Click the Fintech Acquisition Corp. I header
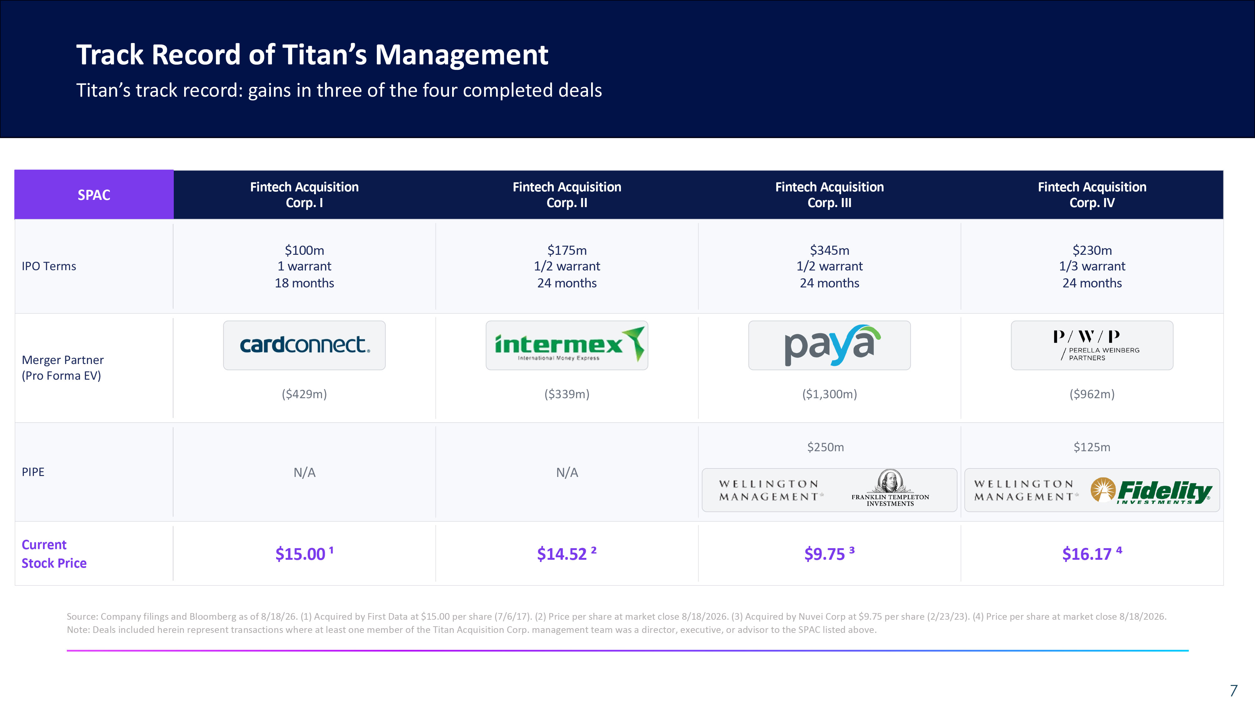Screen dimensions: 1255x706 point(304,195)
